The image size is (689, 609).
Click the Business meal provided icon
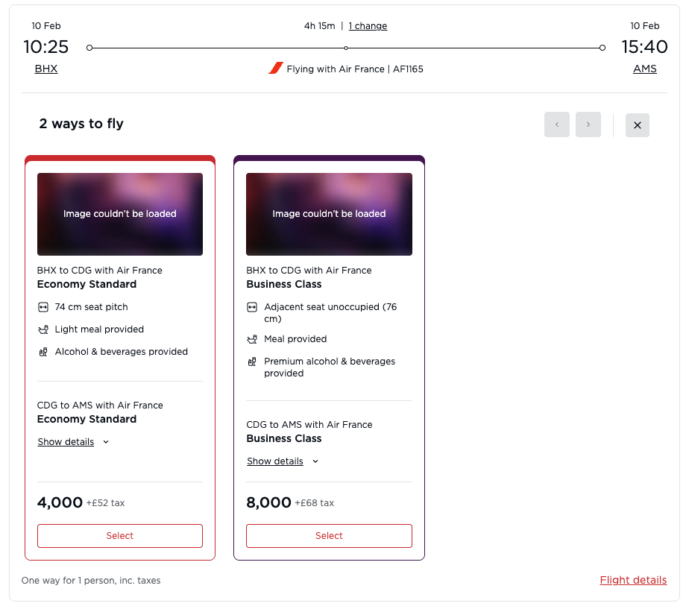tap(252, 339)
